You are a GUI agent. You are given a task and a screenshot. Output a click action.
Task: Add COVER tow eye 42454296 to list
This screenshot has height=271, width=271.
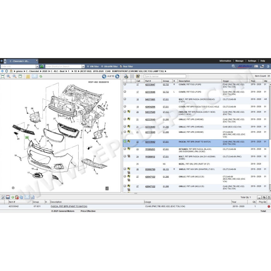click(125, 106)
